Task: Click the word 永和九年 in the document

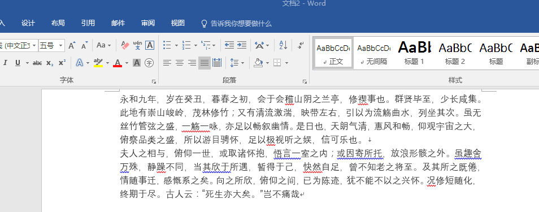Action: coord(138,99)
